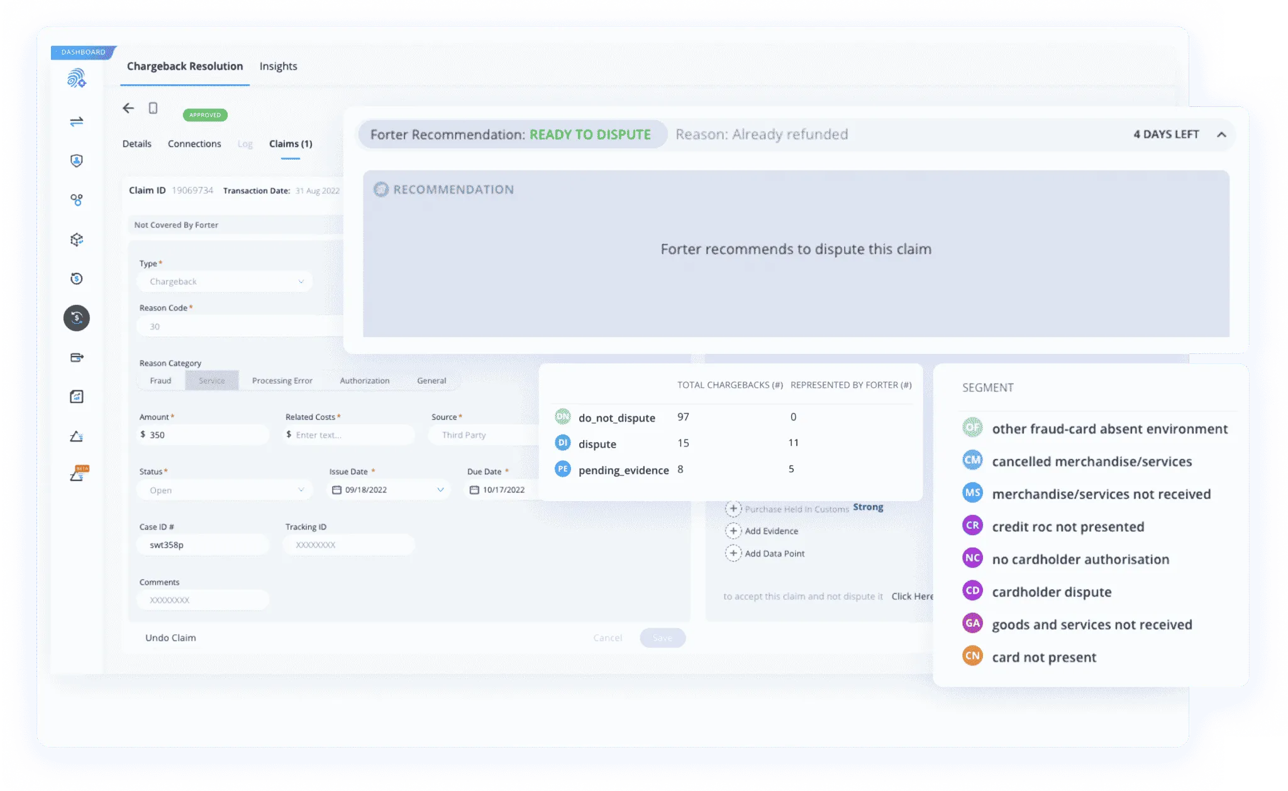Open the Status Open dropdown
This screenshot has width=1288, height=791.
click(225, 490)
